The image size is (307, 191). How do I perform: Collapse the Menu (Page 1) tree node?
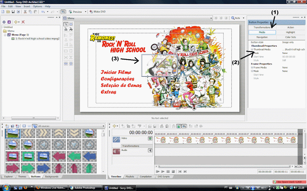(5, 35)
